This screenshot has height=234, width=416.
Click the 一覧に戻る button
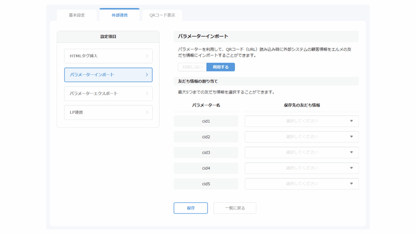(235, 208)
